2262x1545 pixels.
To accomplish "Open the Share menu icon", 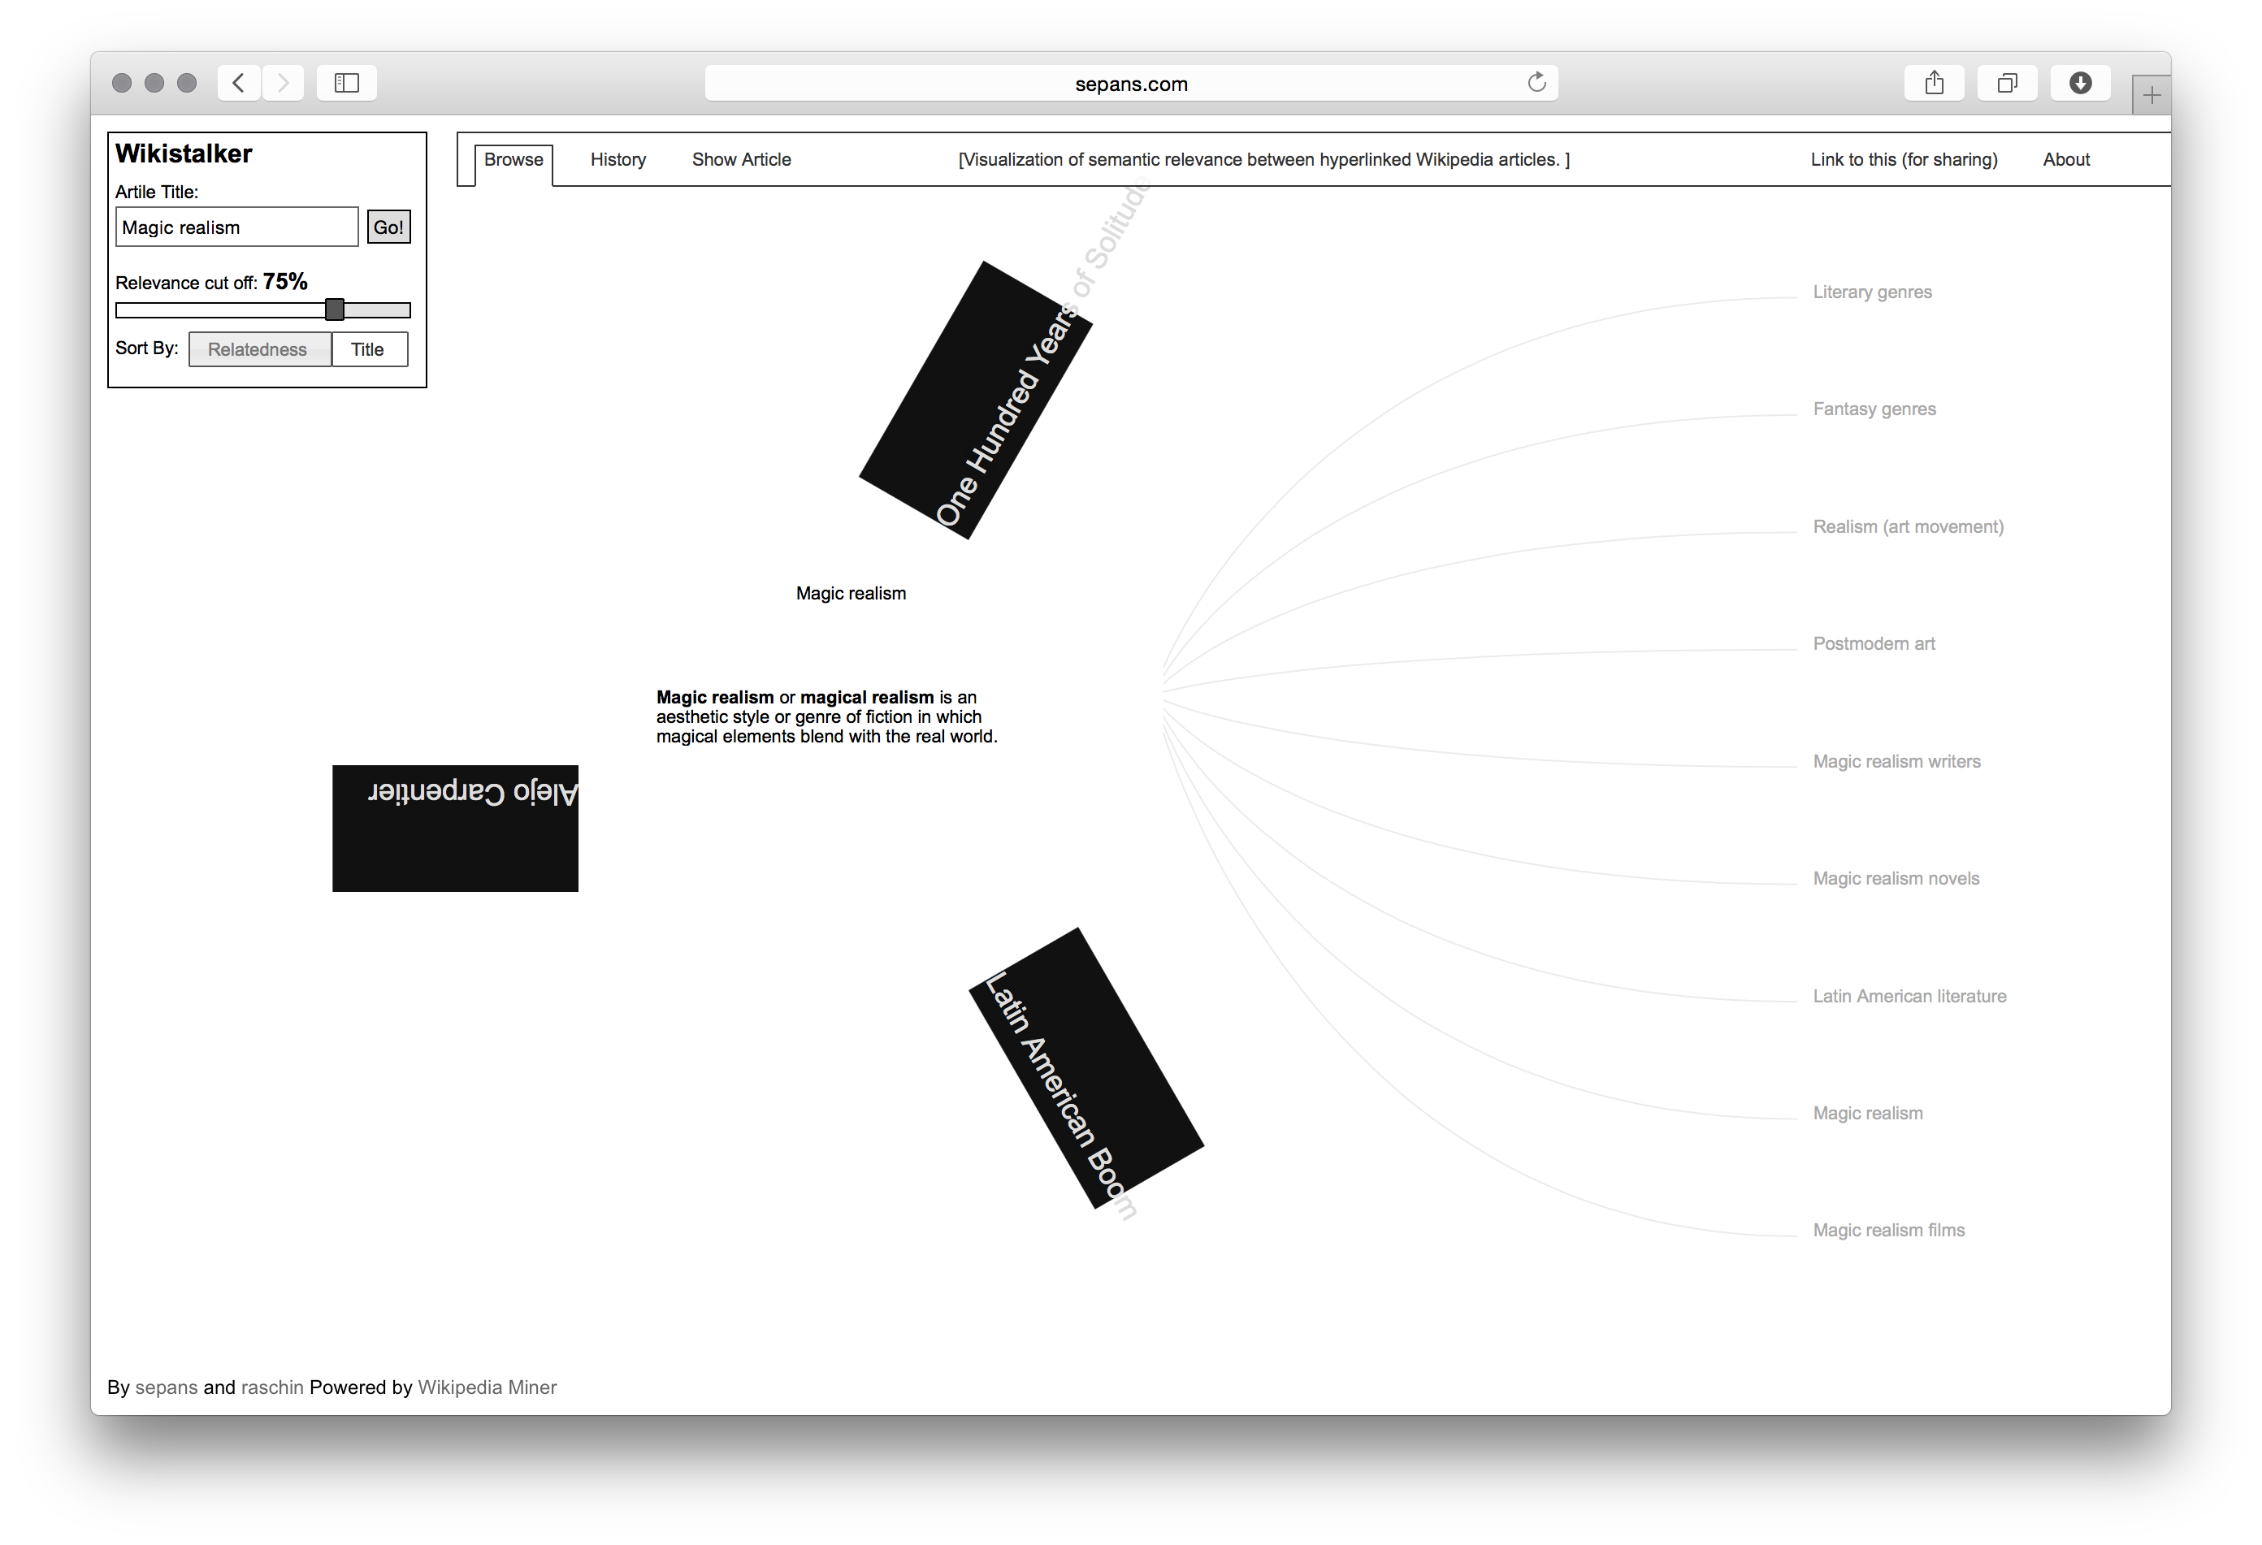I will 1934,83.
